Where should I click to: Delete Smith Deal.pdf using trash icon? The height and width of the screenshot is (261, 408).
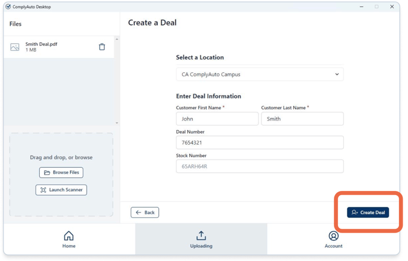[102, 47]
